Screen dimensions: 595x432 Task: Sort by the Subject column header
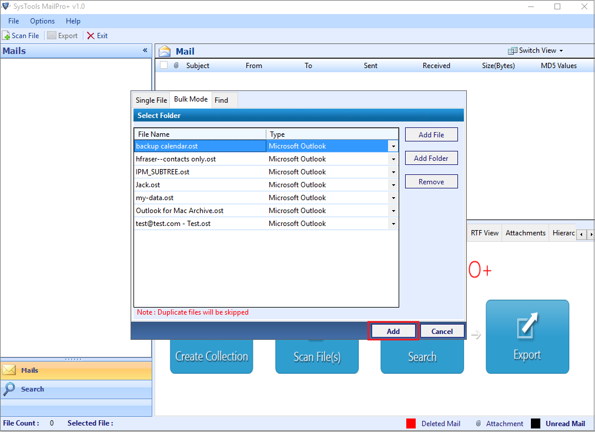pos(198,66)
